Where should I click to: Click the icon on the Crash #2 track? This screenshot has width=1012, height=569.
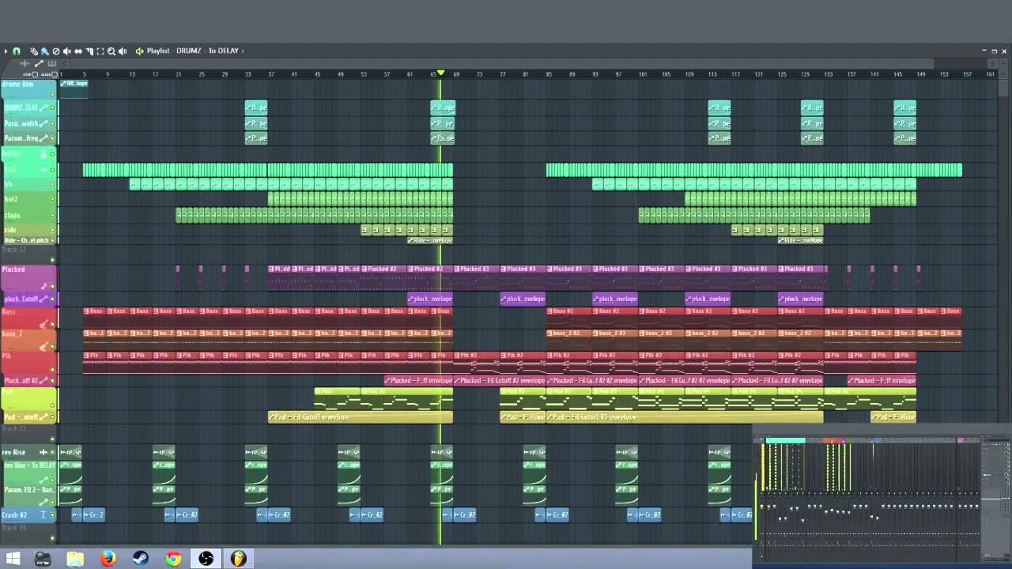(x=43, y=515)
